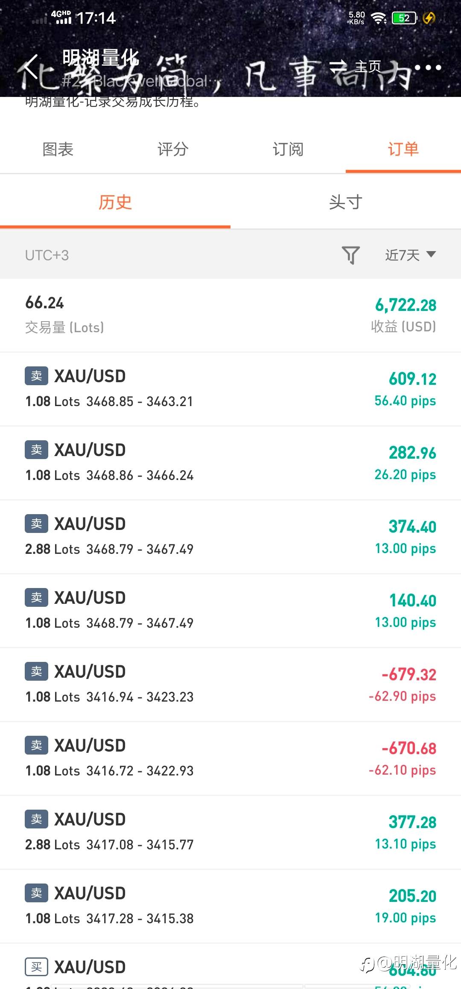This screenshot has height=989, width=461.
Task: Open the -679.32 loss XAU/USD order
Action: 230,684
